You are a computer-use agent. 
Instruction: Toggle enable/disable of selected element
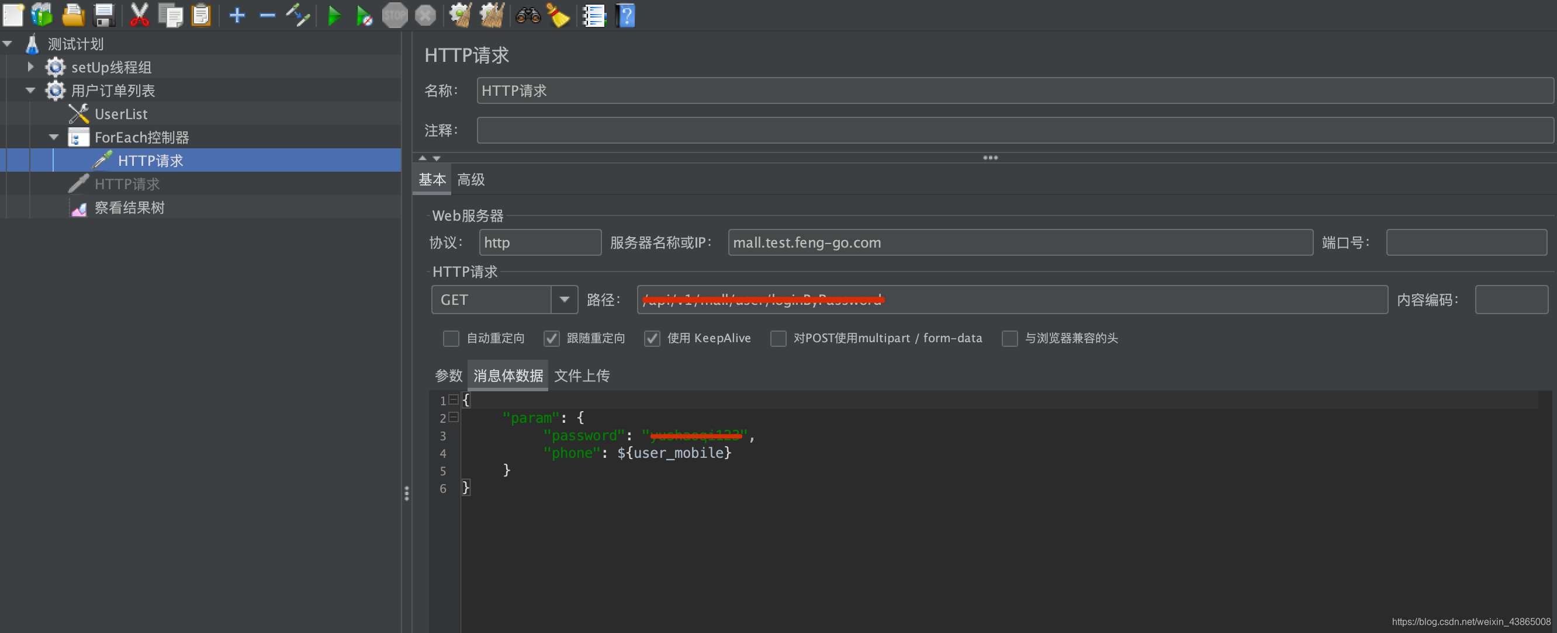pyautogui.click(x=298, y=15)
